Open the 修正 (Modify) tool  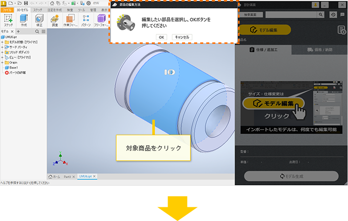[x=39, y=19]
